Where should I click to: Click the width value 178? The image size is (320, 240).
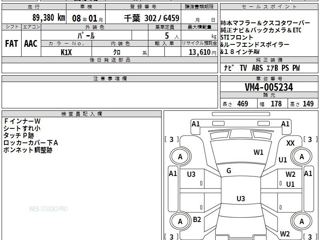276,104
